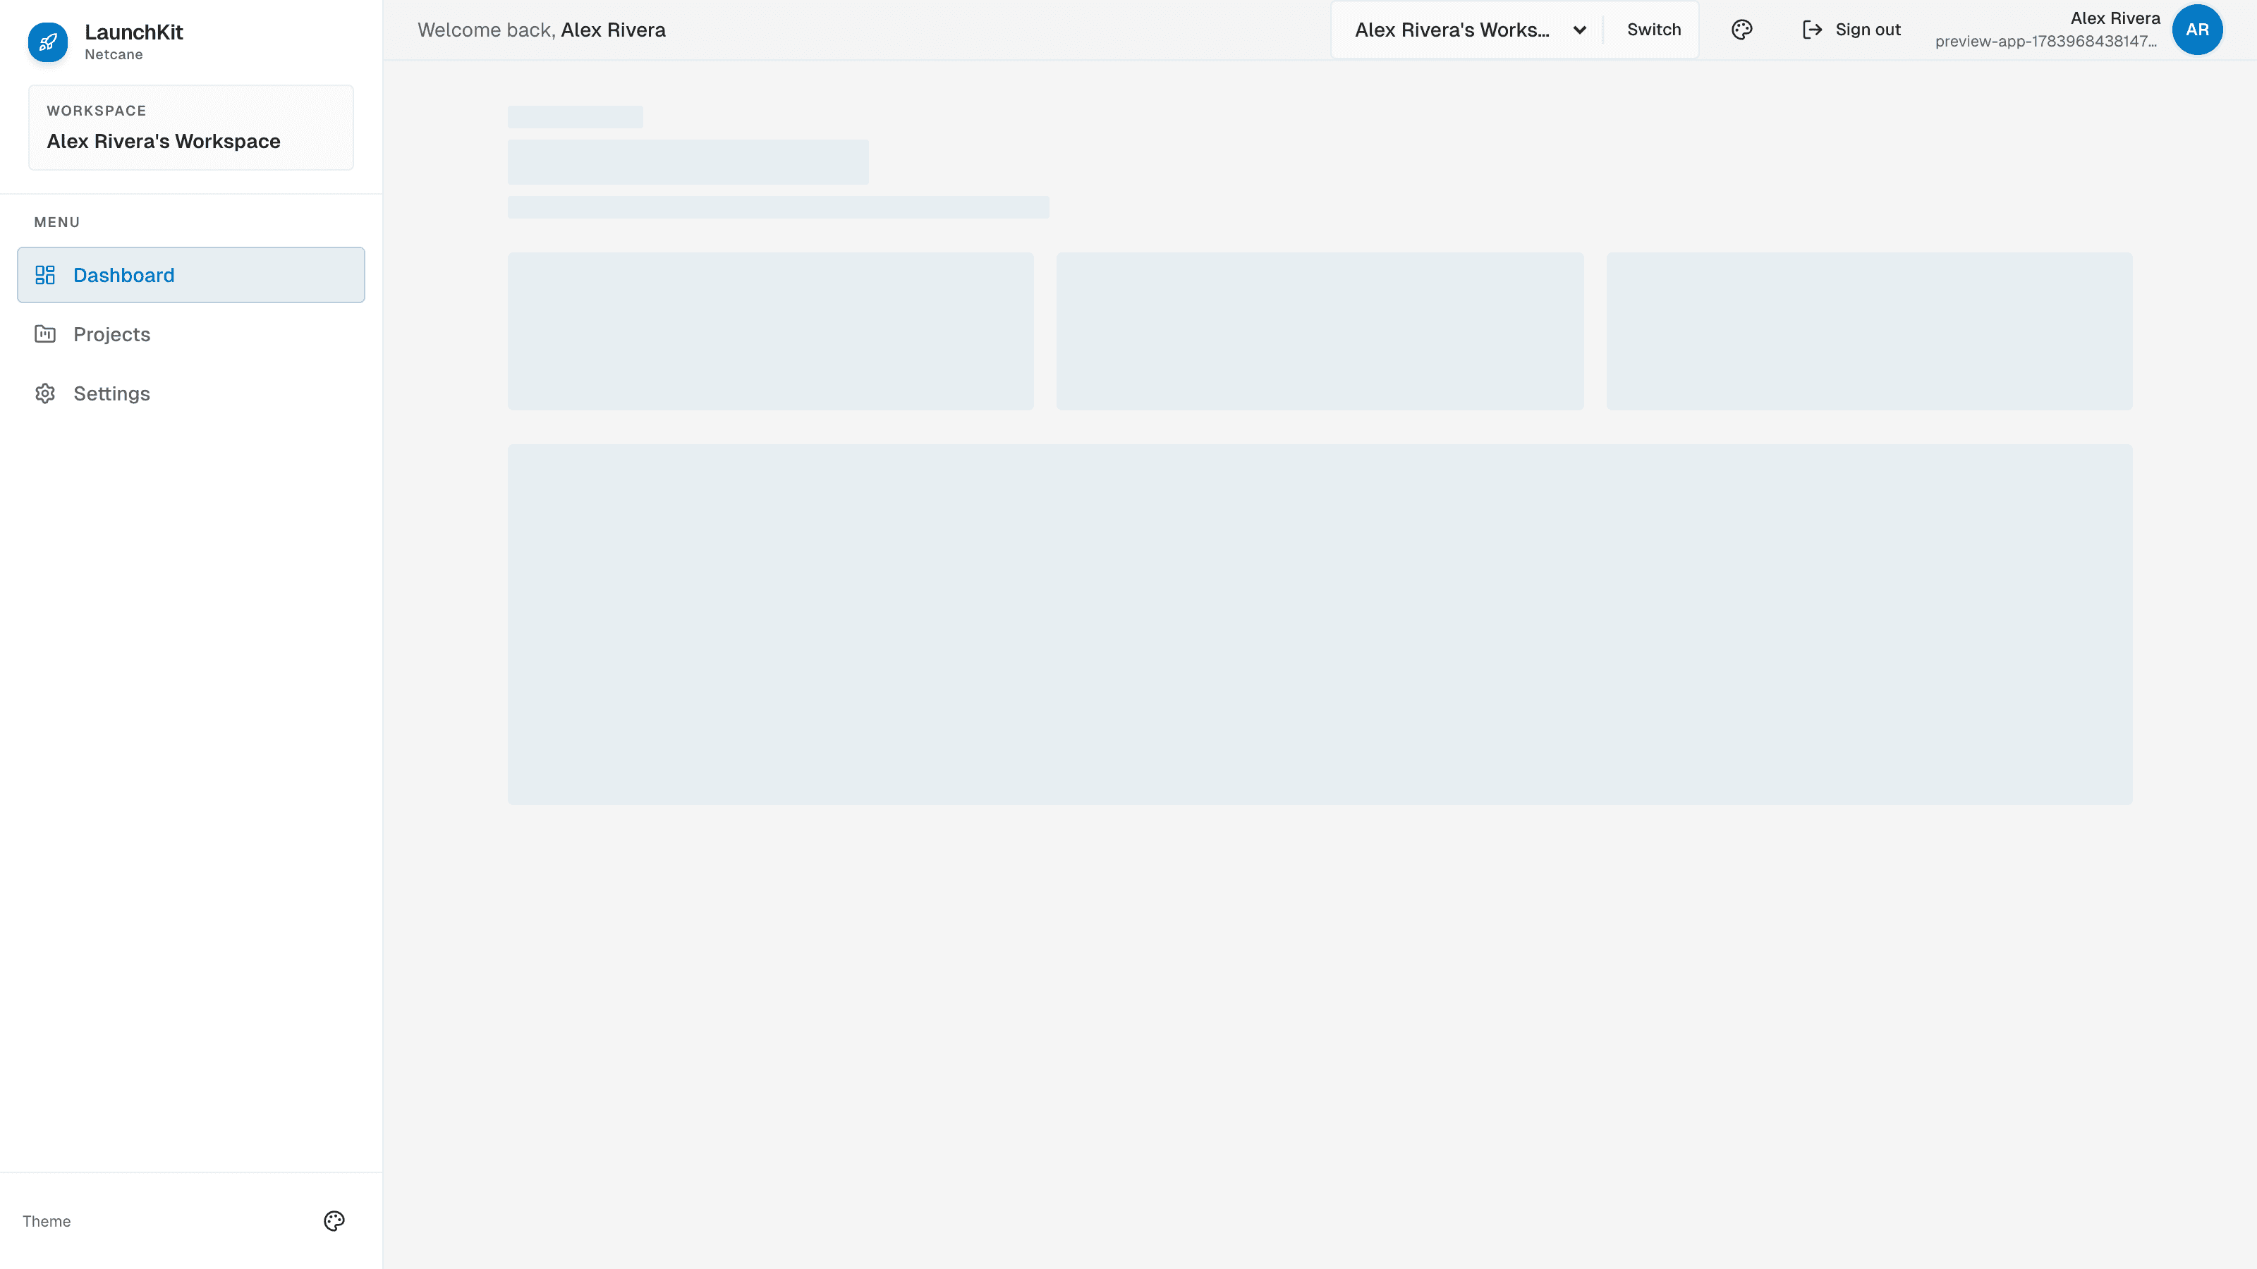The width and height of the screenshot is (2257, 1269).
Task: Open the theme palette in sidebar footer
Action: 334,1221
